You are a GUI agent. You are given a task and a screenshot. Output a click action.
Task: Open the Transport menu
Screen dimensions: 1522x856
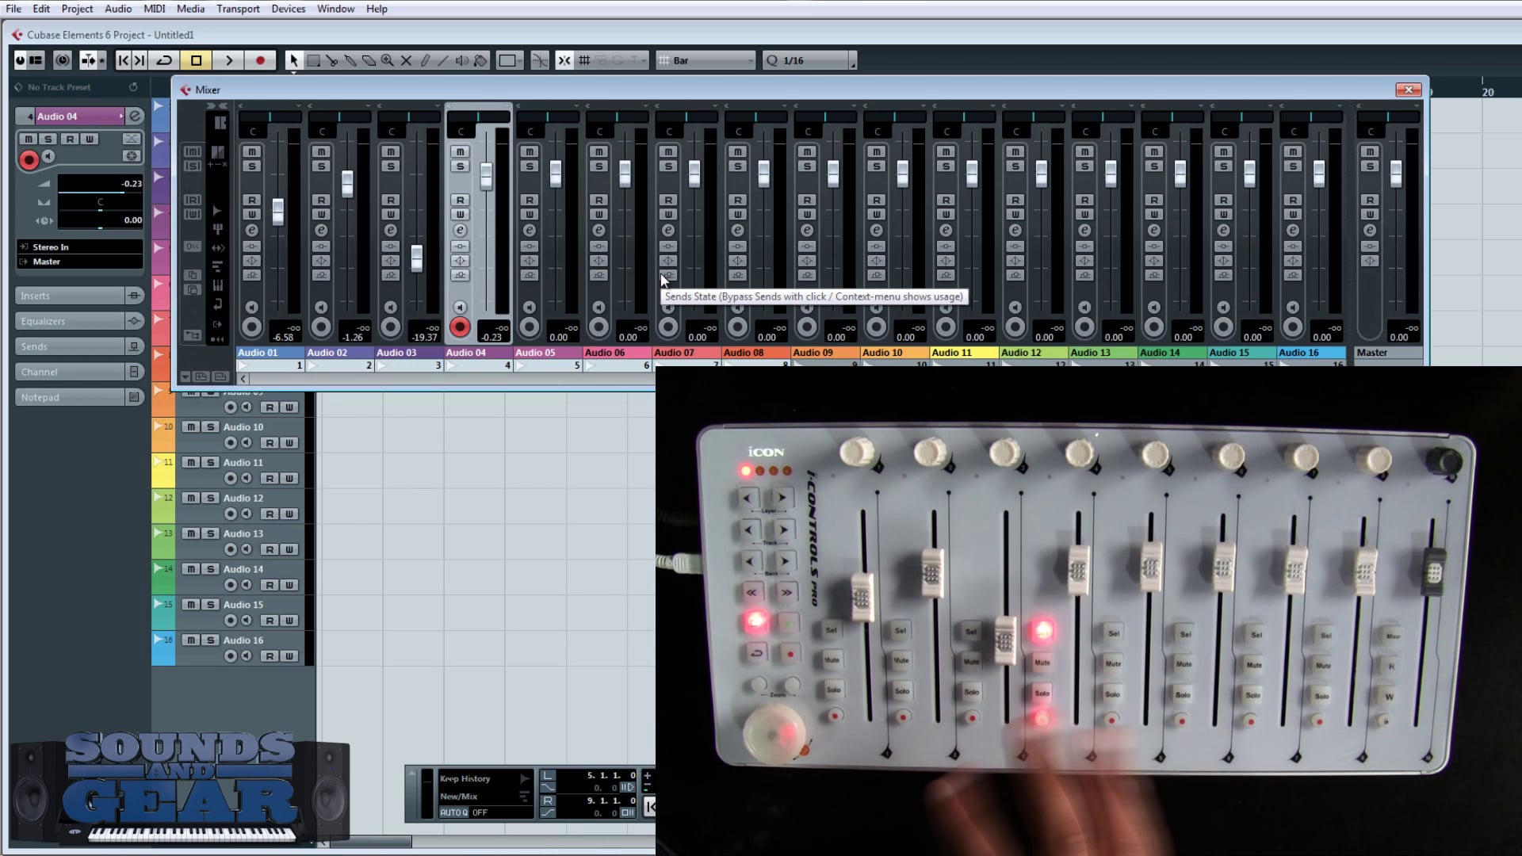coord(238,9)
